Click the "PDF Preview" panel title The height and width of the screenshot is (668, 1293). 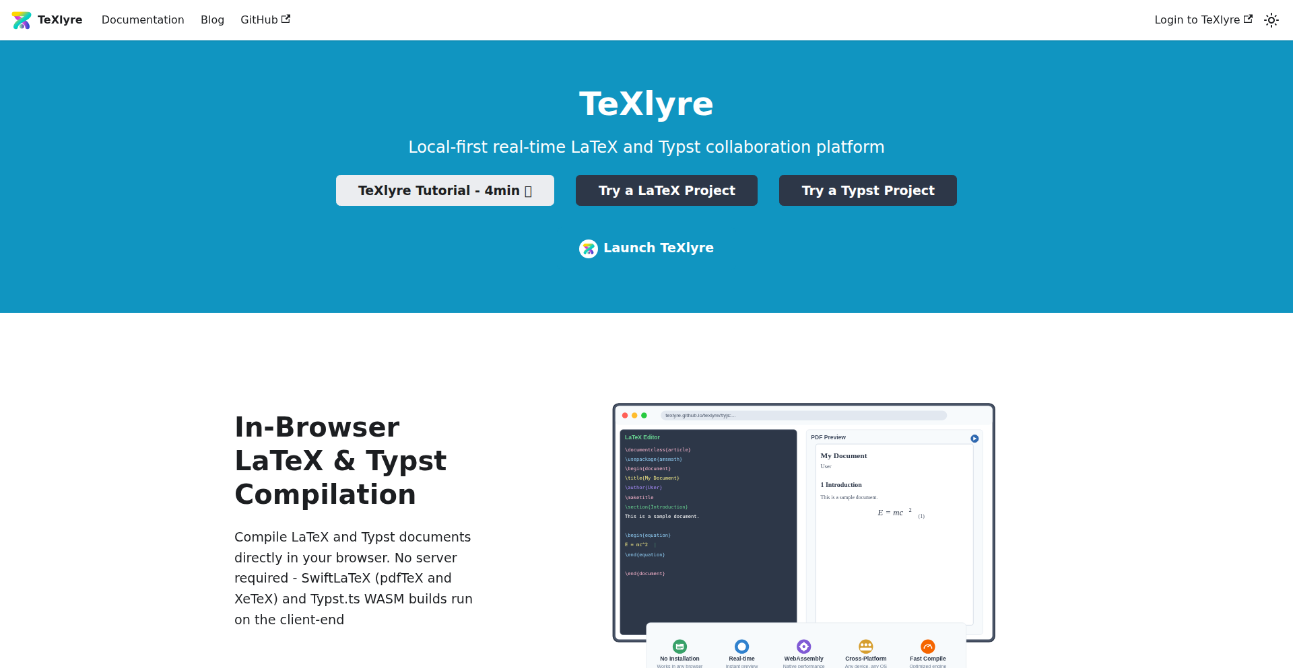point(828,437)
